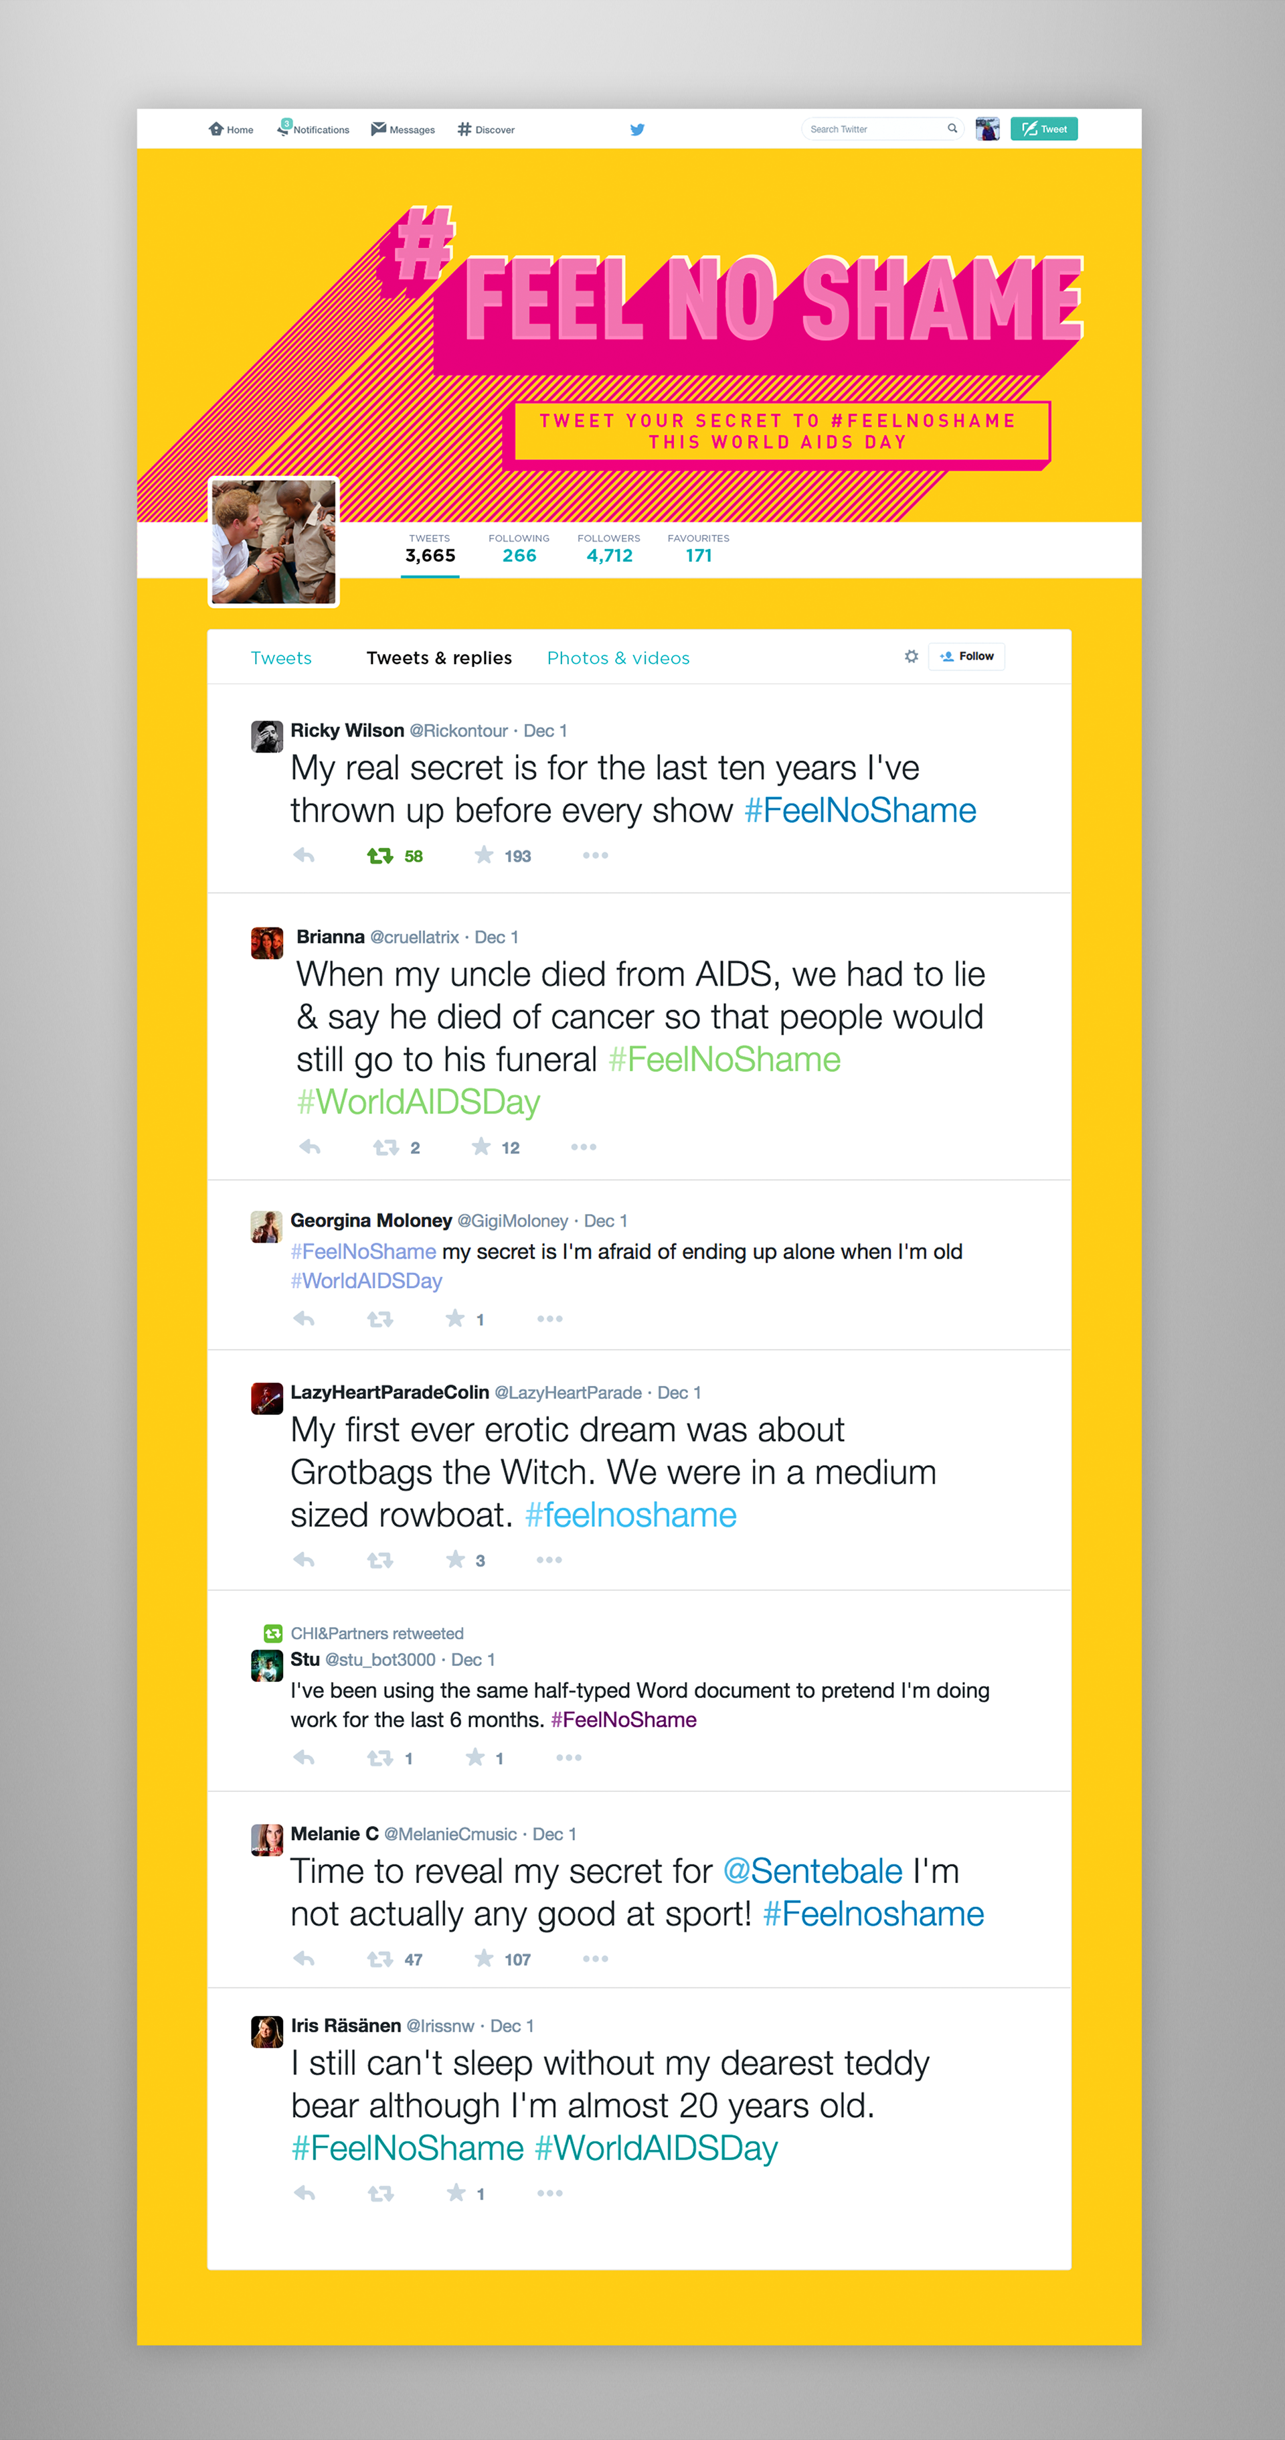Switch to the Tweets tab
The height and width of the screenshot is (2440, 1285).
(x=281, y=658)
